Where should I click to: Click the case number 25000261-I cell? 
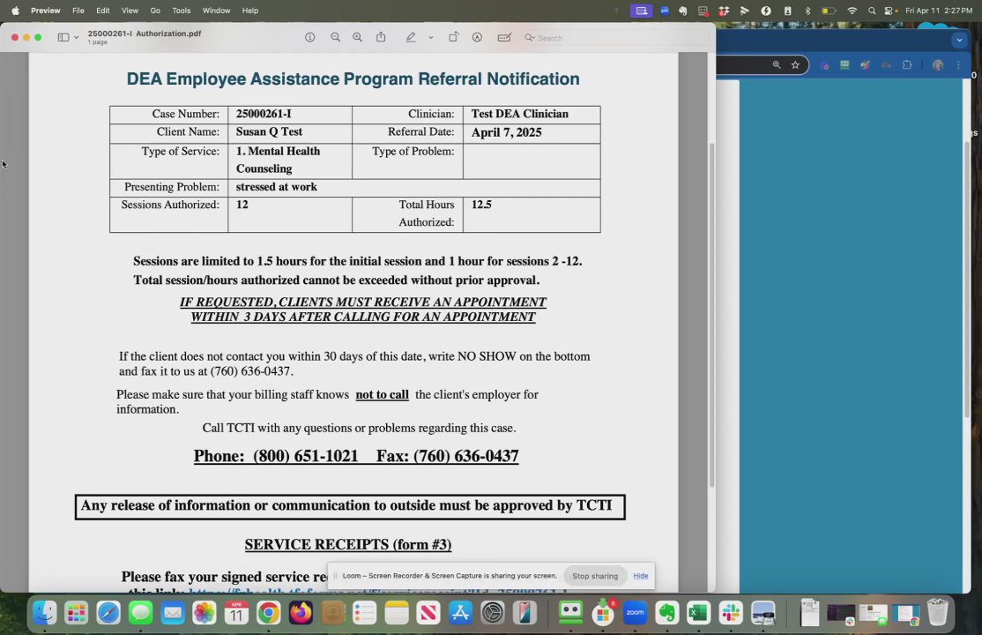pos(290,114)
